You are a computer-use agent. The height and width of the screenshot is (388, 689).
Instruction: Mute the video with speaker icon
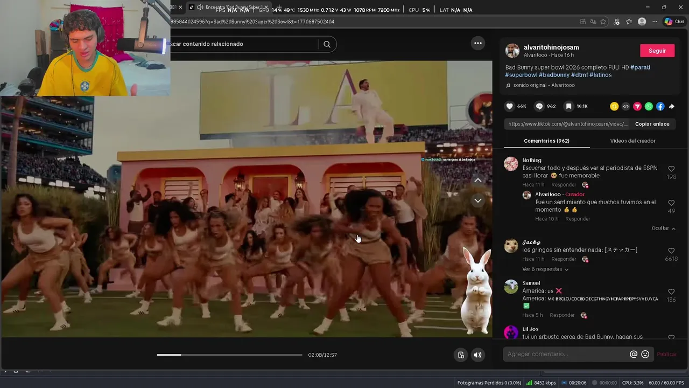tap(477, 355)
